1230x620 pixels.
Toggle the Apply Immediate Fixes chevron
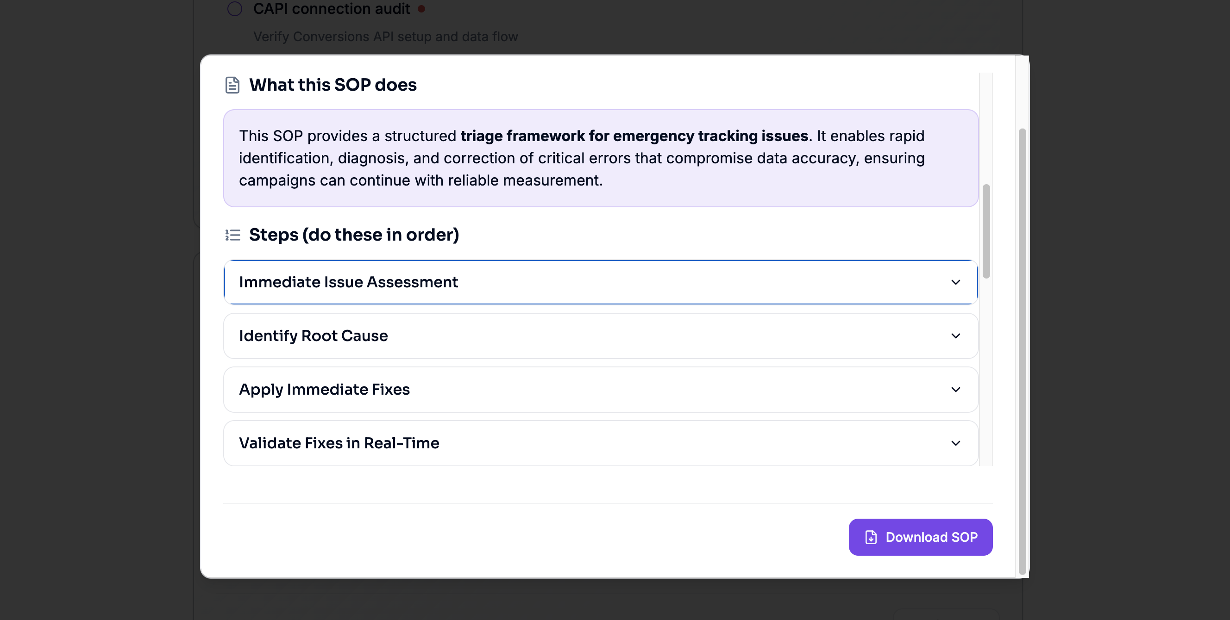[x=955, y=390]
